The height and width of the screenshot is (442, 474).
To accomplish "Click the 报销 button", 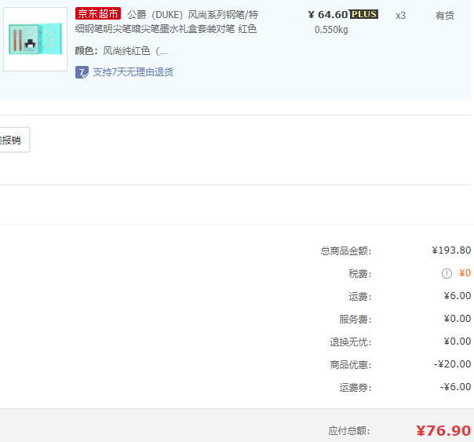I will click(14, 140).
